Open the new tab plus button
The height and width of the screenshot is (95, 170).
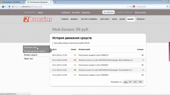pos(55,2)
